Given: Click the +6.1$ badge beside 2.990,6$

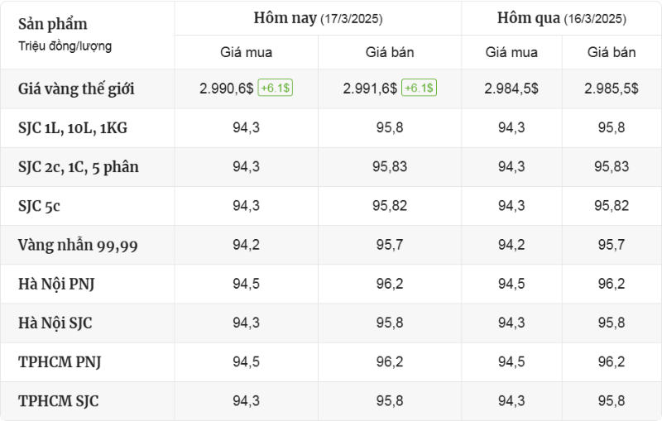Looking at the screenshot, I should (276, 88).
